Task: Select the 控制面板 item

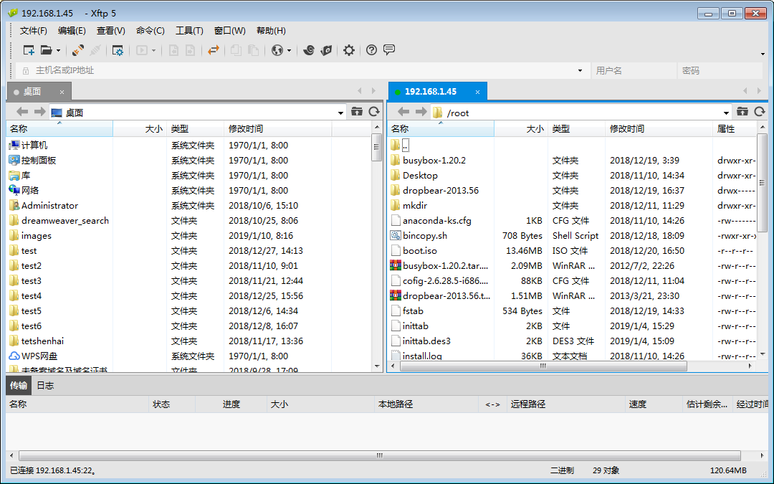Action: 32,161
